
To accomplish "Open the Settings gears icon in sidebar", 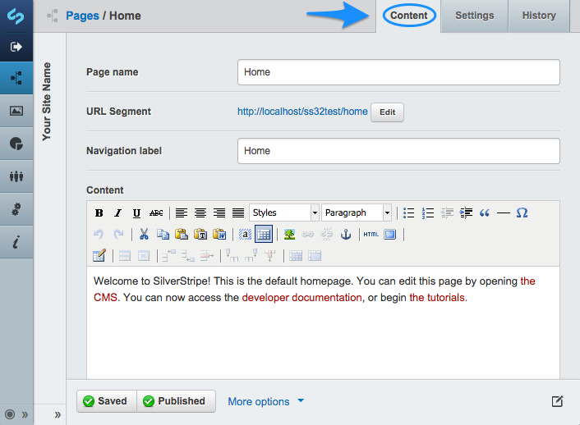I will click(16, 209).
